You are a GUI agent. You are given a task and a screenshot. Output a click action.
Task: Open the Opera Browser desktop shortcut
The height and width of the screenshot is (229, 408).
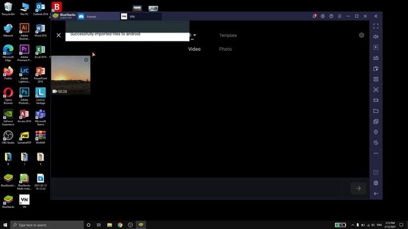tap(8, 96)
